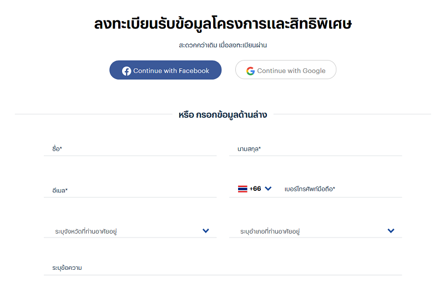Continue with Google login

click(286, 70)
